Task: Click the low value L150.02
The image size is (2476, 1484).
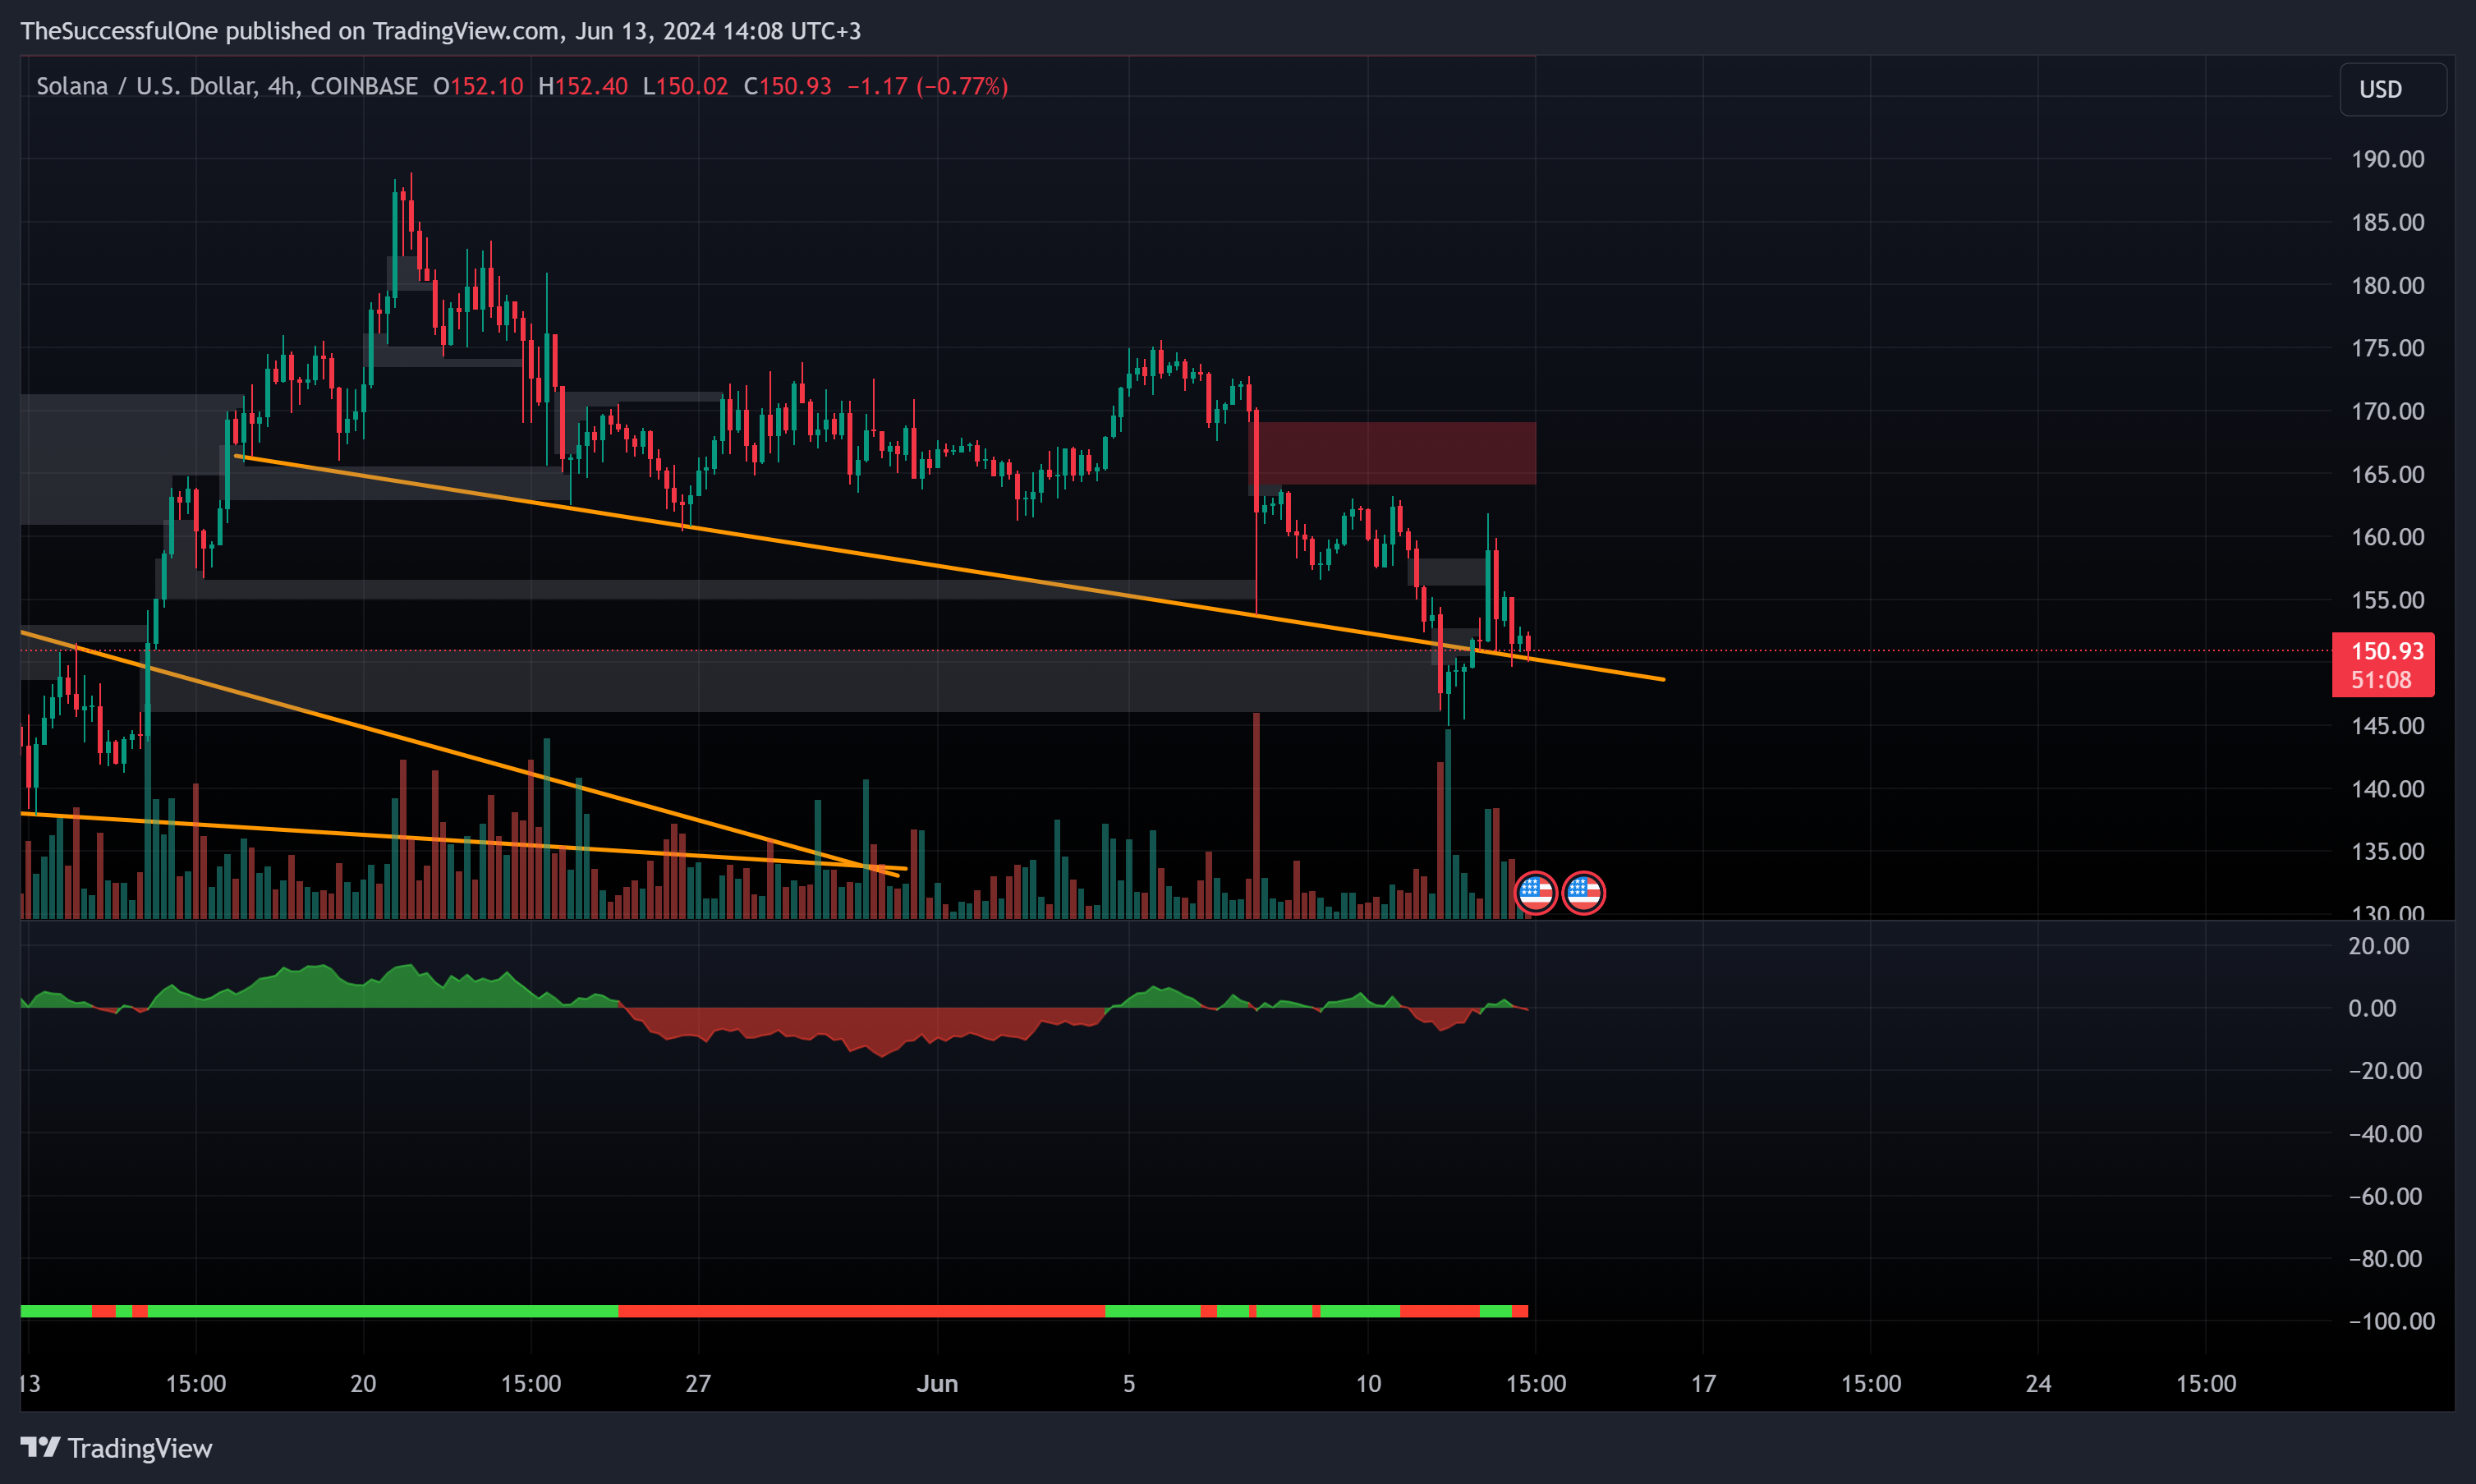Action: click(685, 86)
